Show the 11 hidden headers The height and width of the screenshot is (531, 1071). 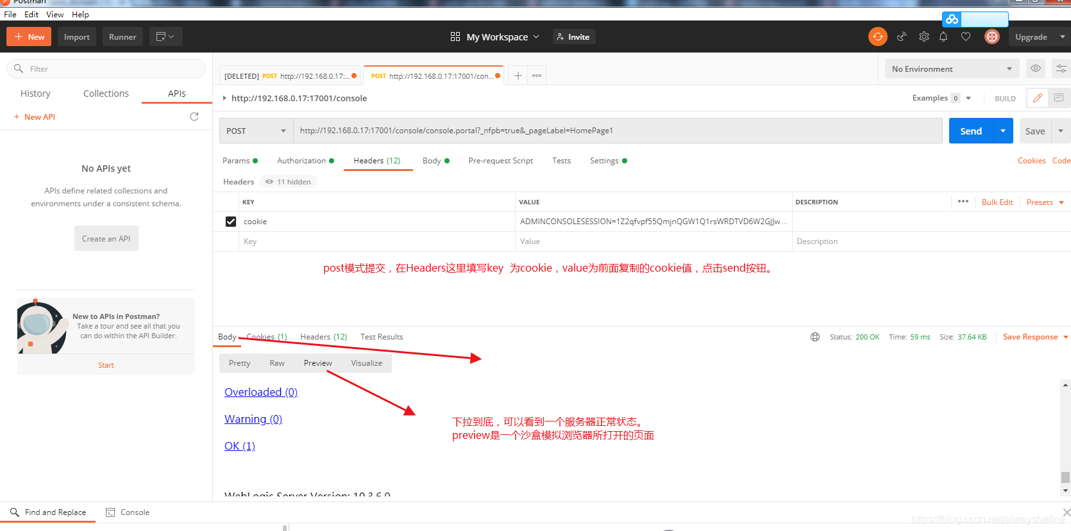click(289, 182)
